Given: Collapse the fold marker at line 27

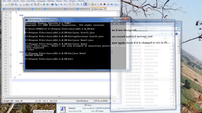Looking at the screenshot, I should click(x=11, y=66).
